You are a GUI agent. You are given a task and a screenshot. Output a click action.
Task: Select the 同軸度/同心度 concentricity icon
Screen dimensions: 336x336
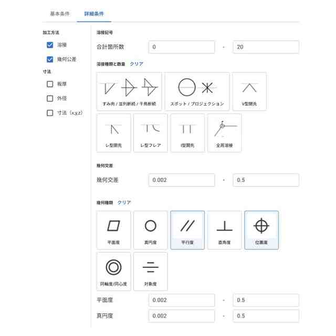[114, 271]
